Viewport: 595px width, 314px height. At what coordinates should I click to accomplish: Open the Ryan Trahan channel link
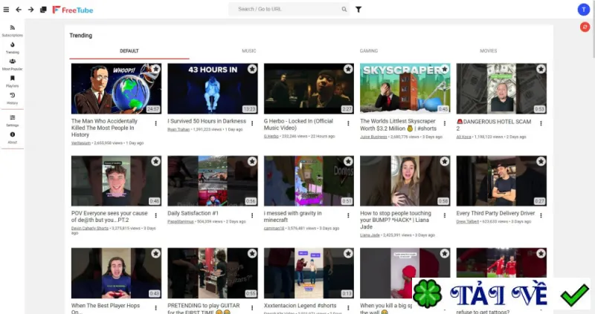[178, 130]
